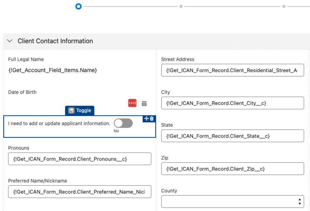Click the Preferred Name/Nickname input field

coord(80,192)
